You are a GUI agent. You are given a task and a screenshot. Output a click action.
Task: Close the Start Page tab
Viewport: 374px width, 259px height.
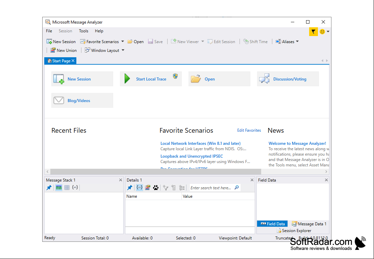click(x=73, y=61)
